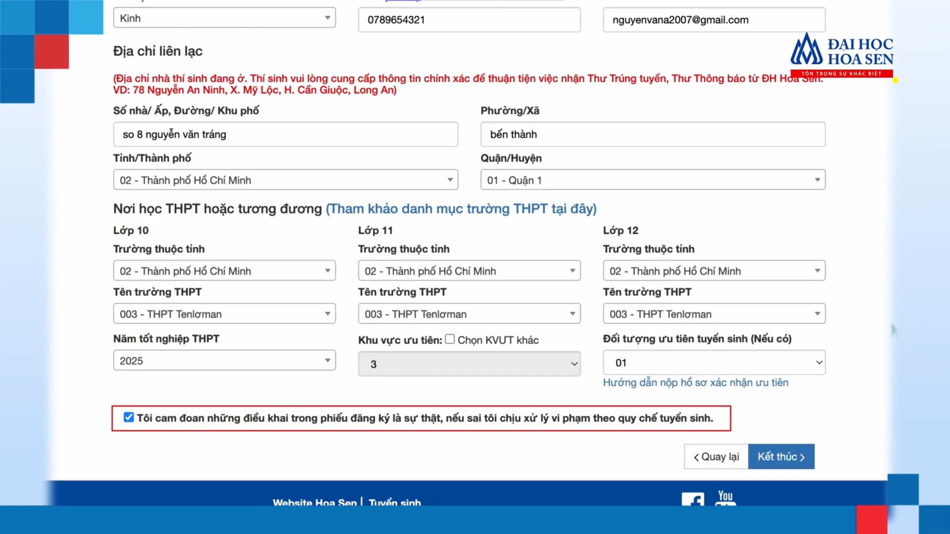Open the Quận/Huyện dropdown

tap(653, 180)
